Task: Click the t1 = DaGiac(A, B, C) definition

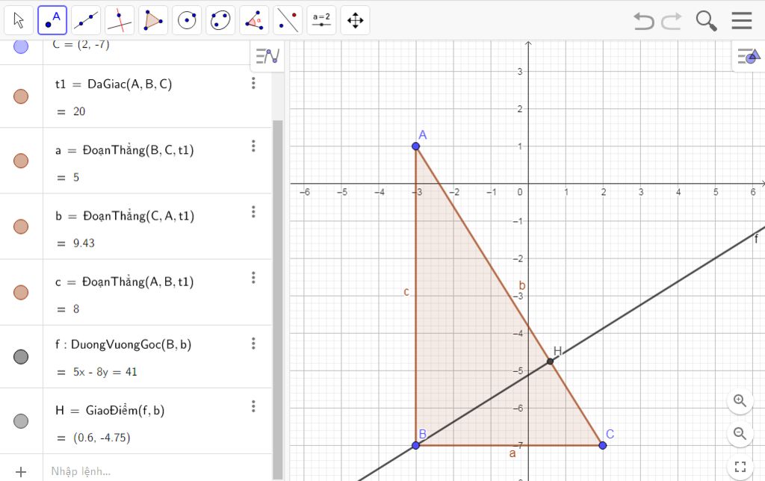Action: [114, 84]
